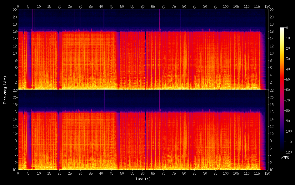The image size is (295, 185).
Task: Select the 30-second tick on the top time axis
Action: coord(80,6)
